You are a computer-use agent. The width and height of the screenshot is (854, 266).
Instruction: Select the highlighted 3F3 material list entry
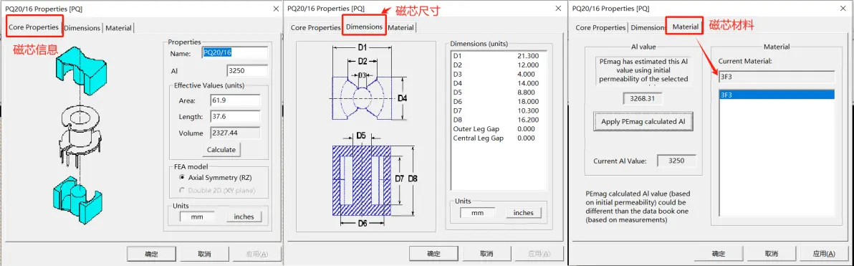click(776, 95)
